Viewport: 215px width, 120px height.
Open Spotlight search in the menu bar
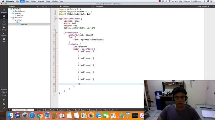(x=204, y=1)
